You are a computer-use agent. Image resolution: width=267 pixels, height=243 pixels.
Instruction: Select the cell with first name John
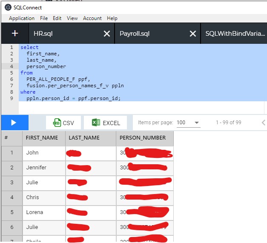click(x=44, y=153)
